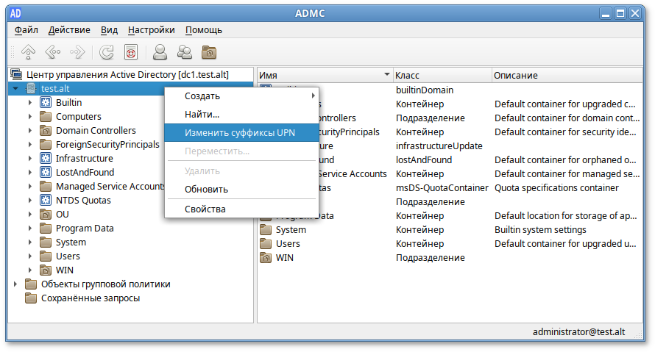Click the create organizational unit toolbar icon

pos(209,52)
